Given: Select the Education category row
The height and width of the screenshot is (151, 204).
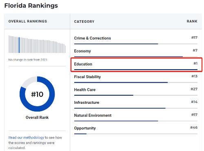Looking at the screenshot, I should point(136,65).
